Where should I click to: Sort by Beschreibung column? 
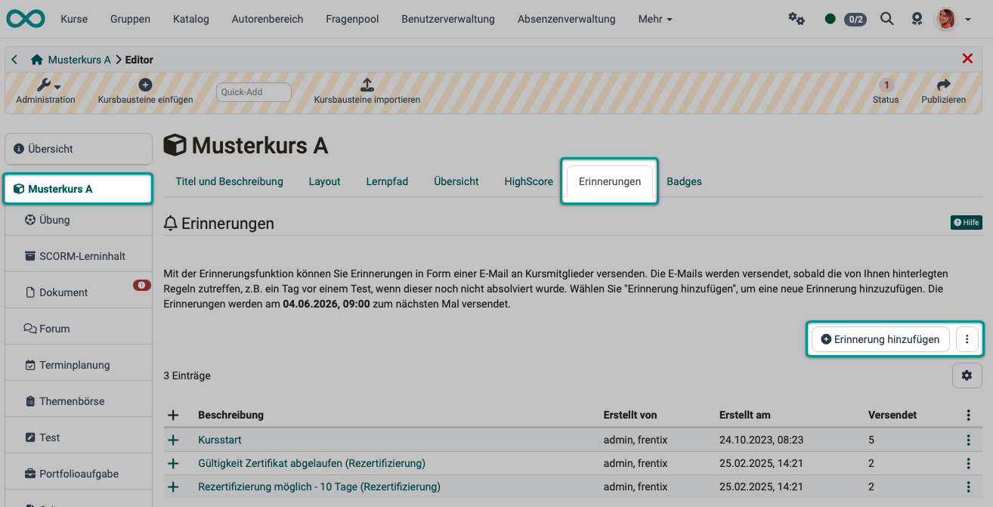pos(230,415)
